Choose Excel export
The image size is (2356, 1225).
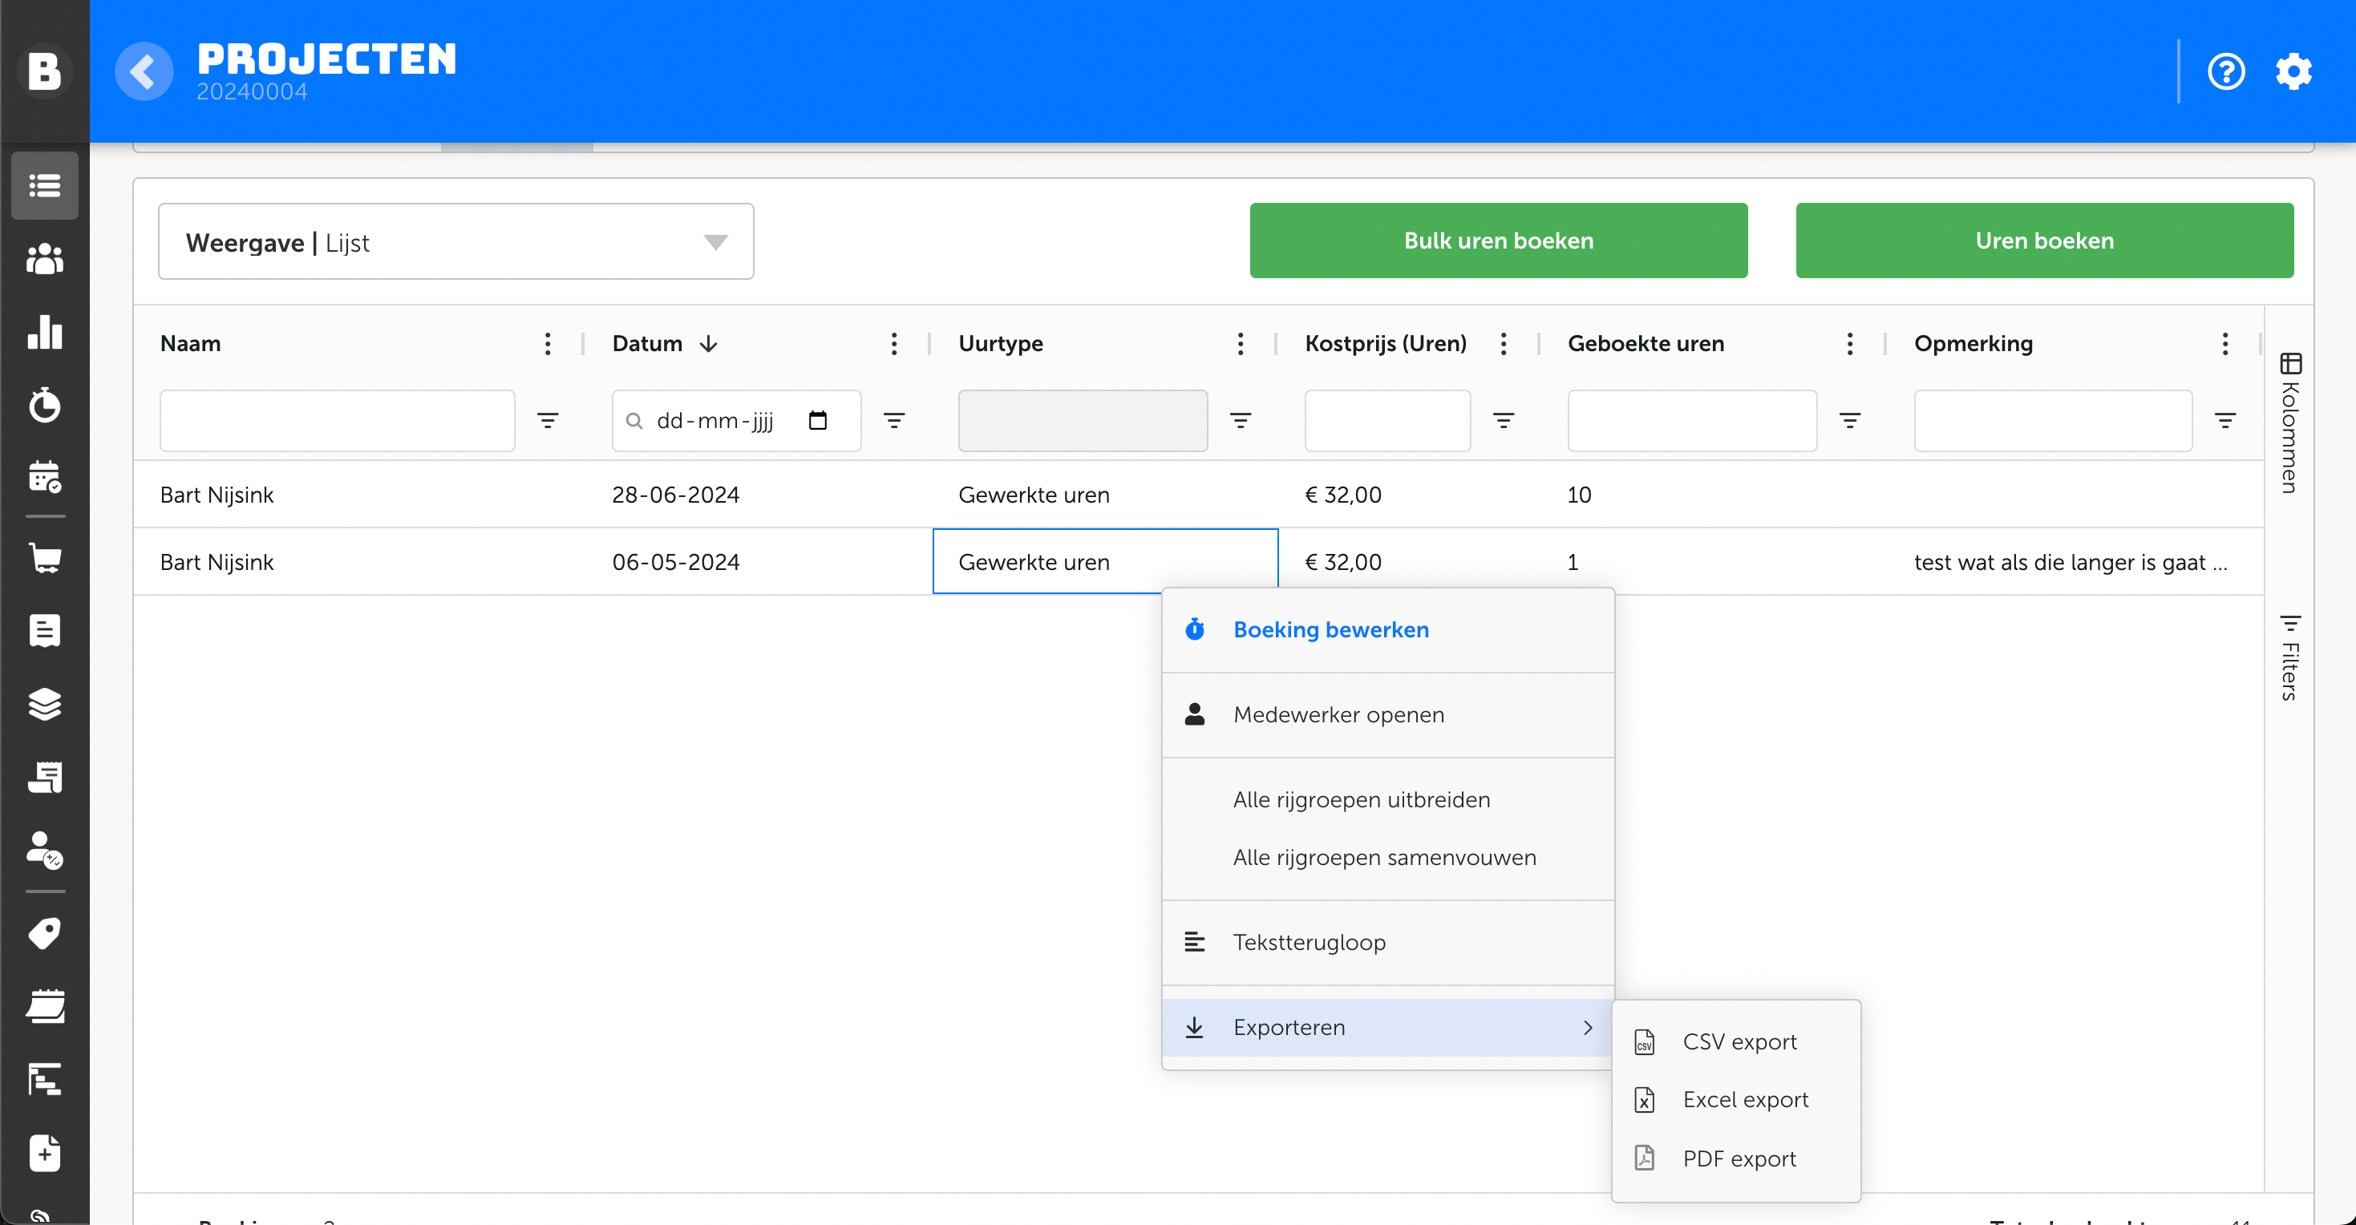click(x=1736, y=1100)
